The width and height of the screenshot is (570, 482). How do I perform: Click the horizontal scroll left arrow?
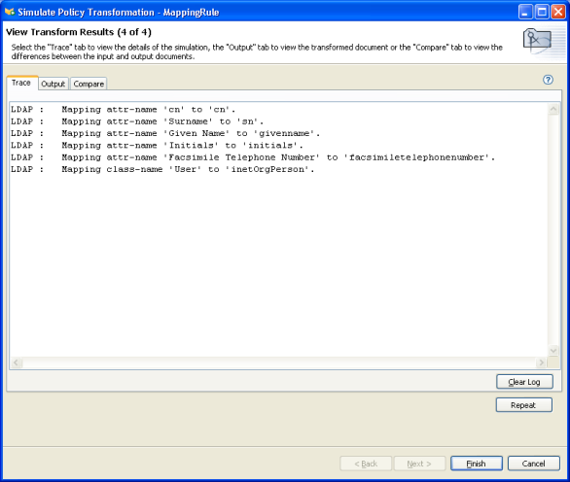[16, 362]
